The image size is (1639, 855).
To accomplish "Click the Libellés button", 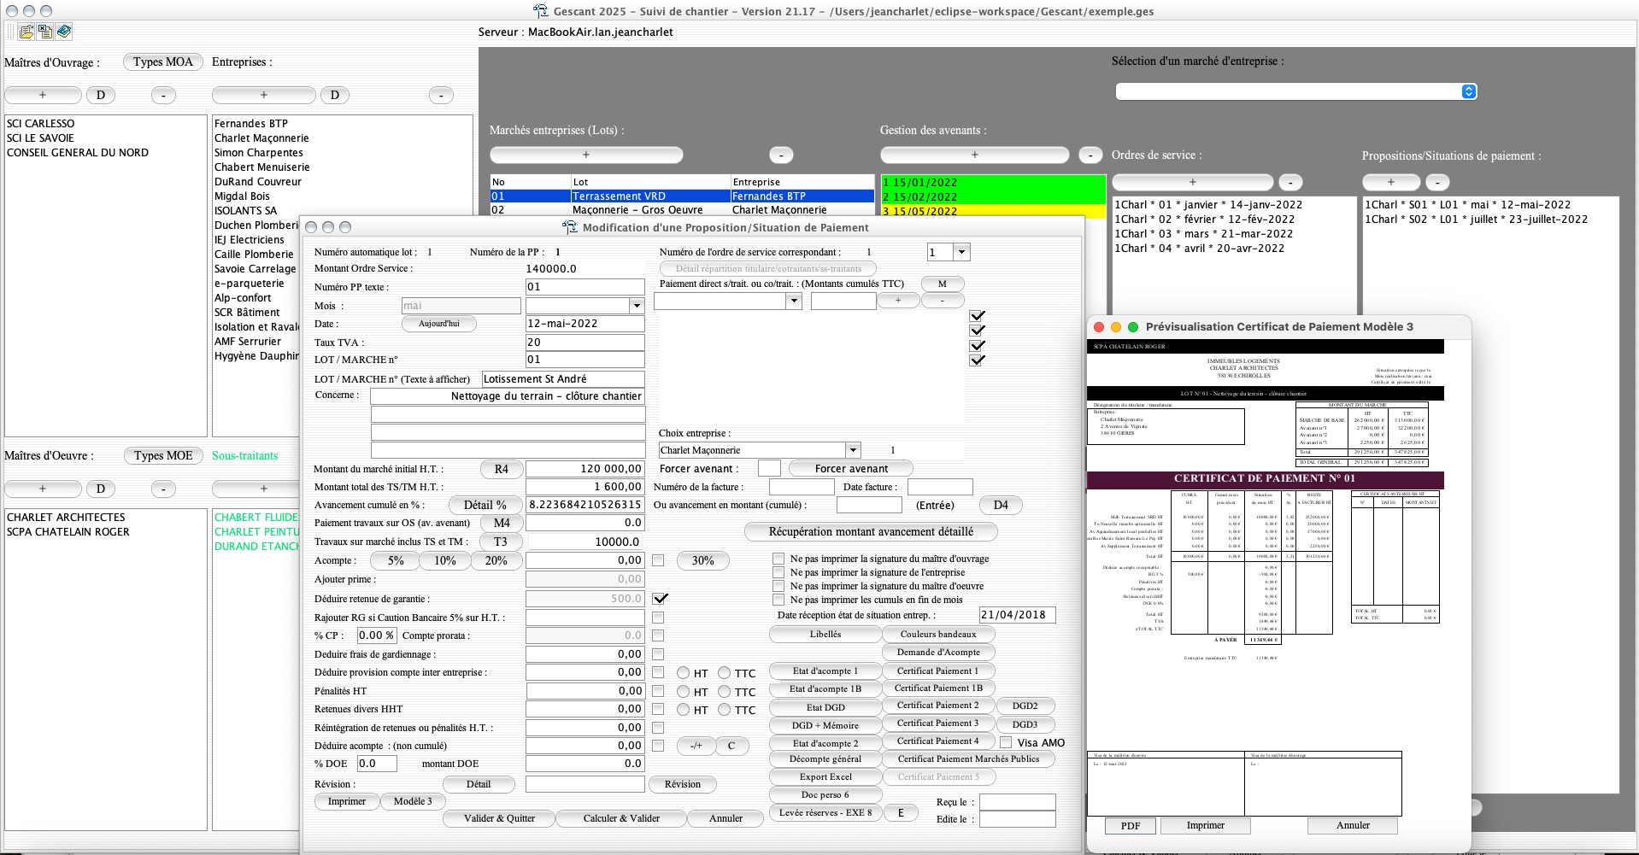I will pos(825,634).
